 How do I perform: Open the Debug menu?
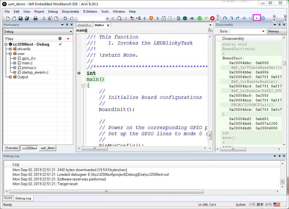53,12
